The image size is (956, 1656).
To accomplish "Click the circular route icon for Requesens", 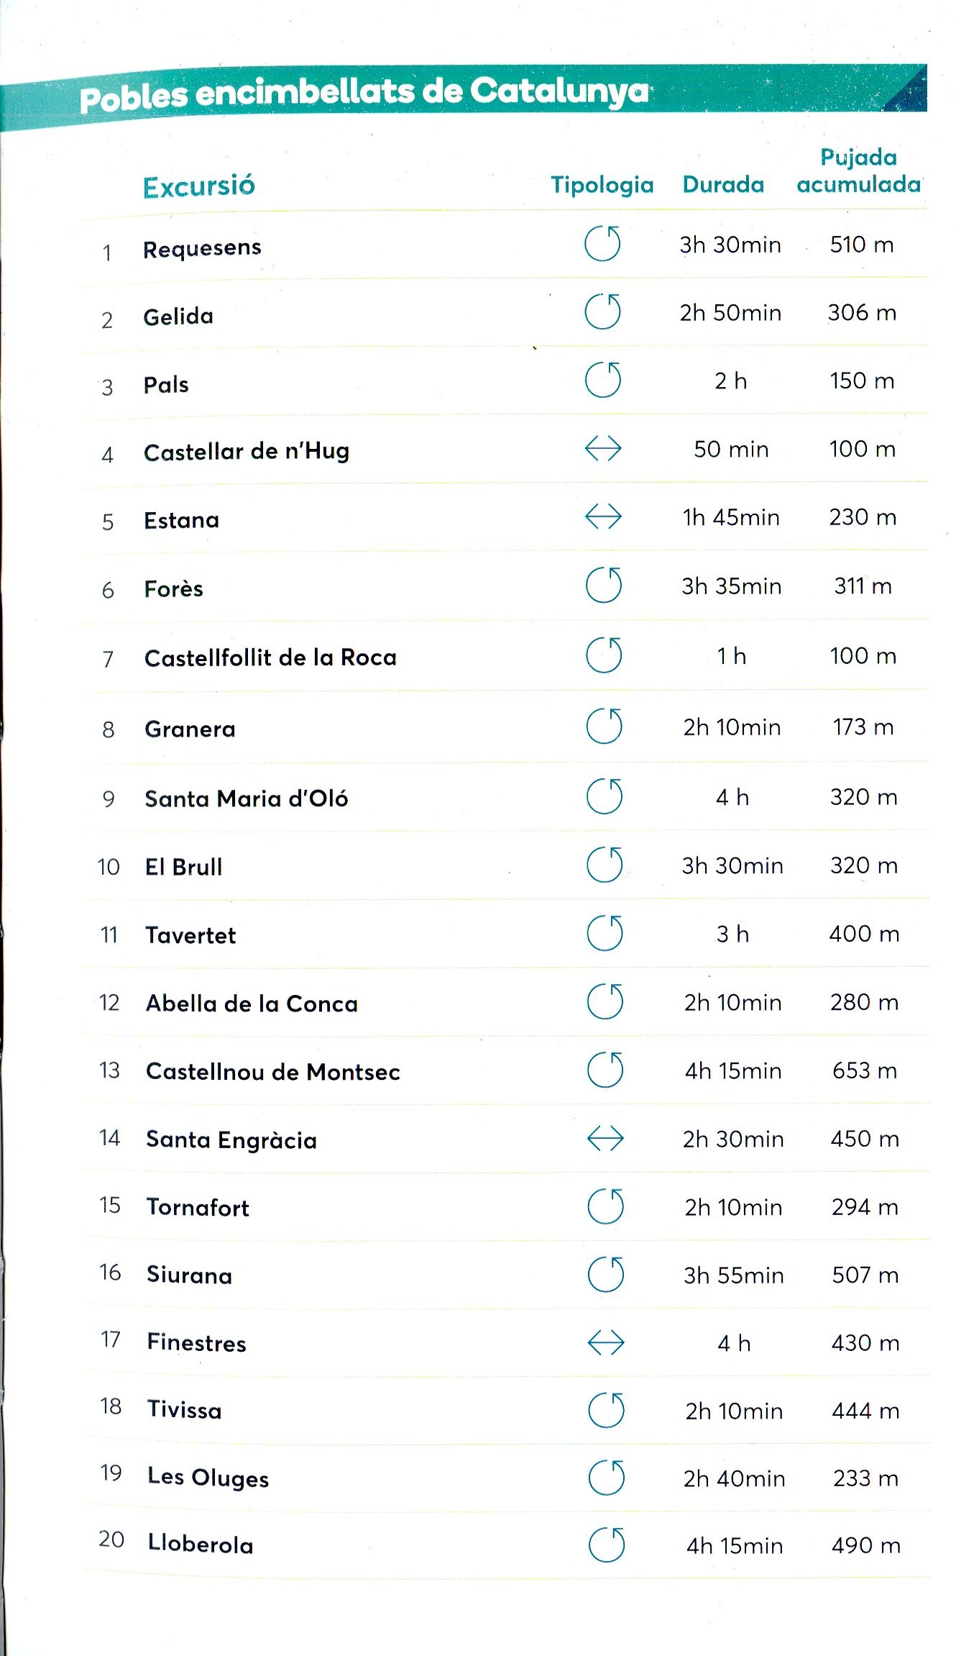I will tap(602, 243).
